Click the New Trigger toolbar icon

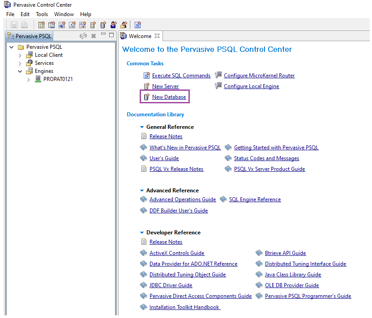point(82,25)
